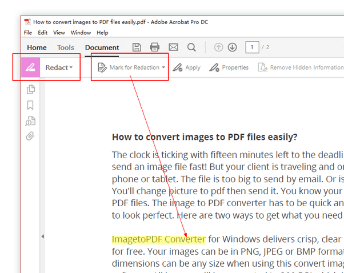This screenshot has height=273, width=344.
Task: Go to previous page up-arrow icon
Action: click(x=218, y=47)
